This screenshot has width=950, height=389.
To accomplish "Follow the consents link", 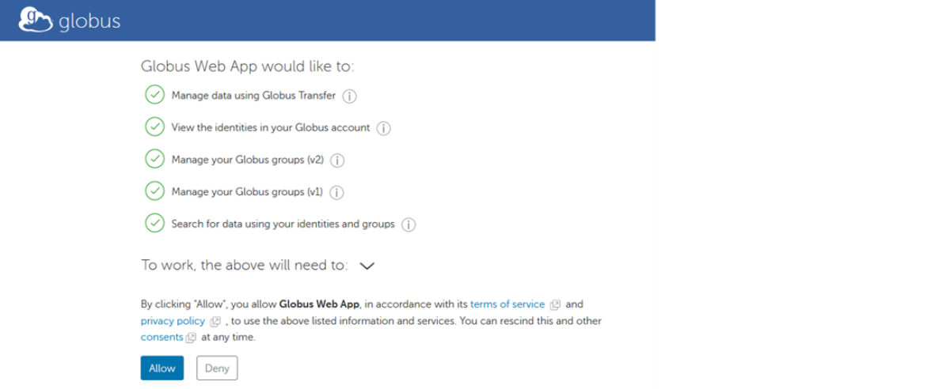I will pos(161,338).
